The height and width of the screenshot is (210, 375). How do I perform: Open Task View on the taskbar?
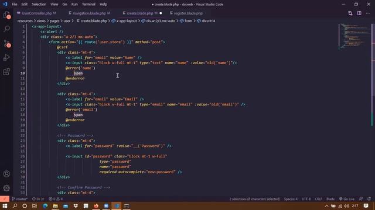click(x=35, y=206)
